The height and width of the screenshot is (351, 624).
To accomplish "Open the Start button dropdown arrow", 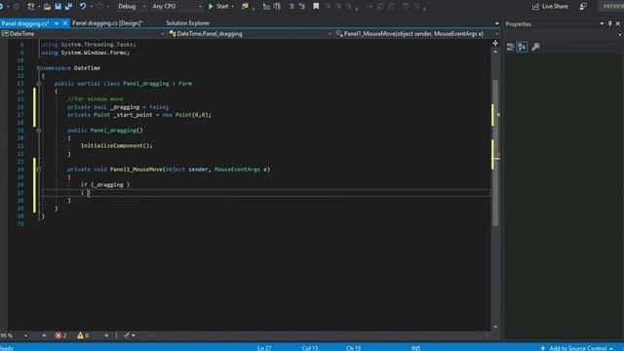I will tap(232, 7).
